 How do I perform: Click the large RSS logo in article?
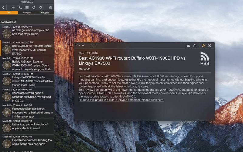click(205, 59)
